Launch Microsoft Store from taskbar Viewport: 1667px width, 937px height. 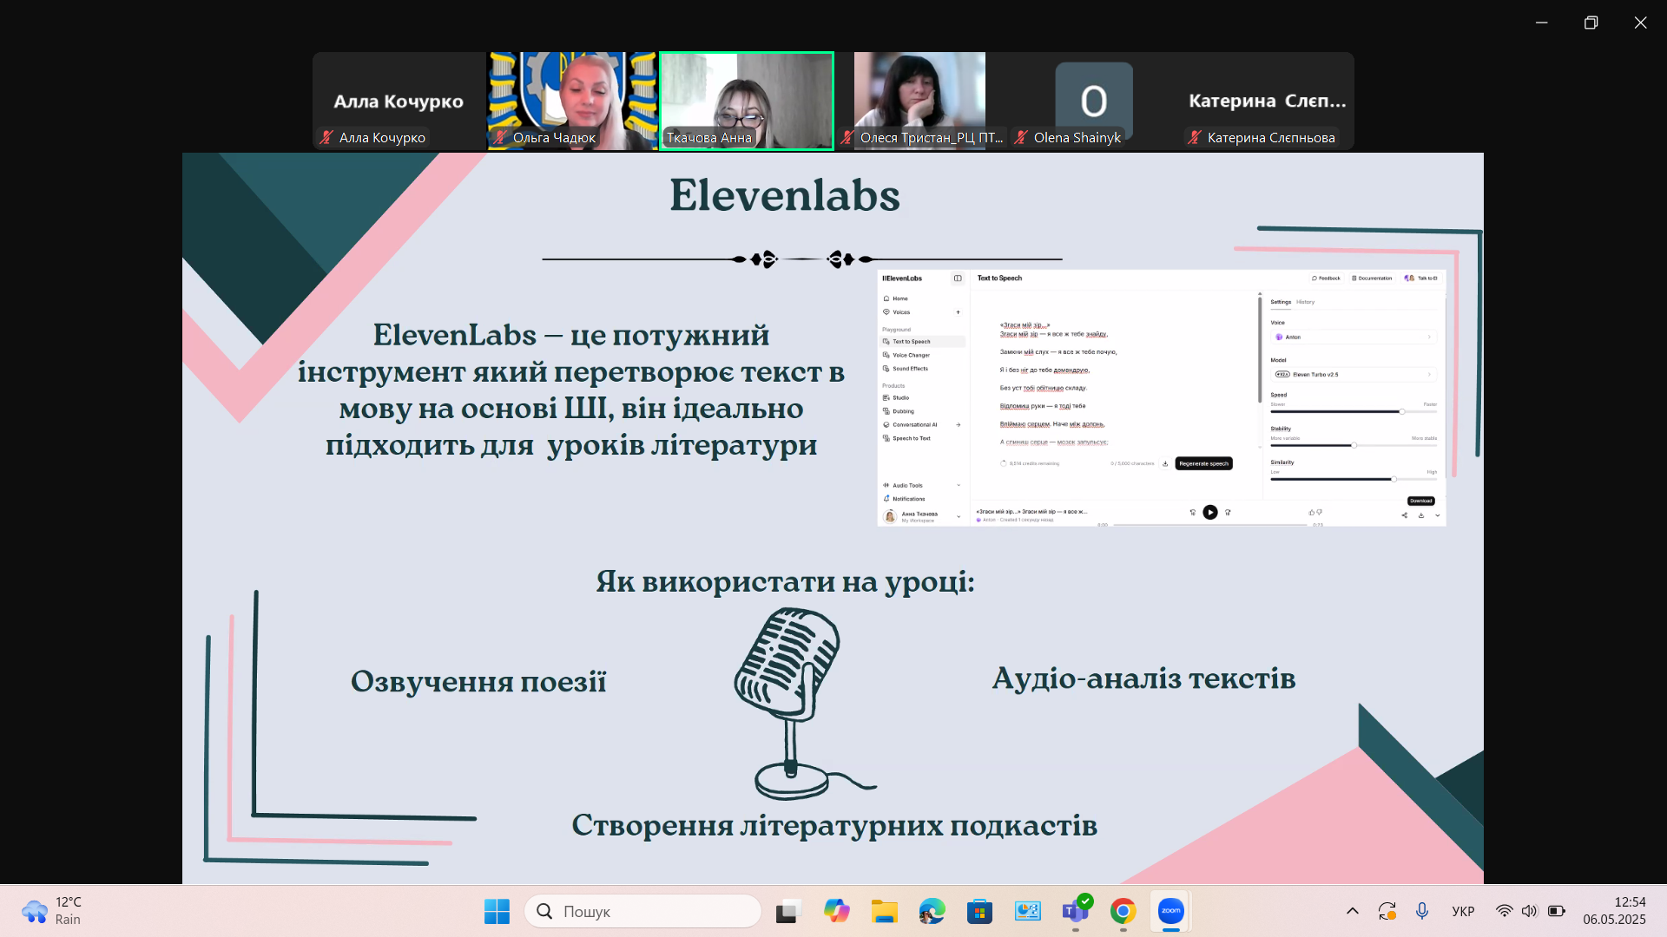click(x=979, y=911)
